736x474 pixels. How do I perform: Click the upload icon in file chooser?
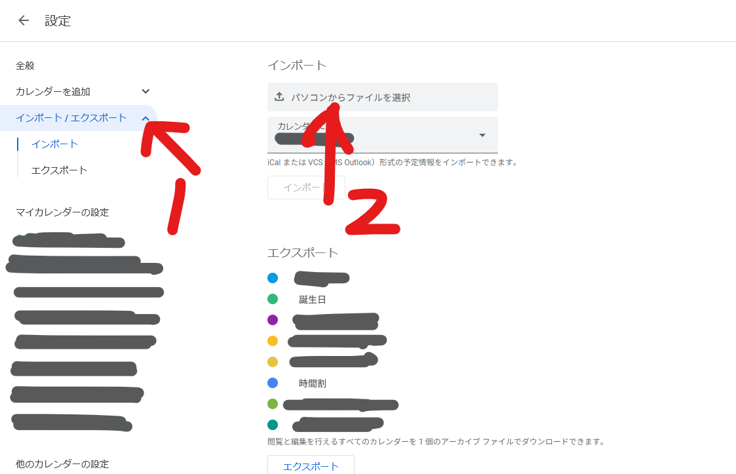279,97
